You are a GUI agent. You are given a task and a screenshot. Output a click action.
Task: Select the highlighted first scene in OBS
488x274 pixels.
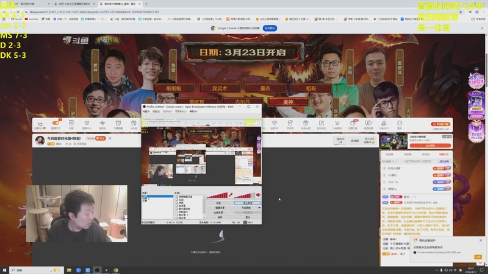coord(157,196)
